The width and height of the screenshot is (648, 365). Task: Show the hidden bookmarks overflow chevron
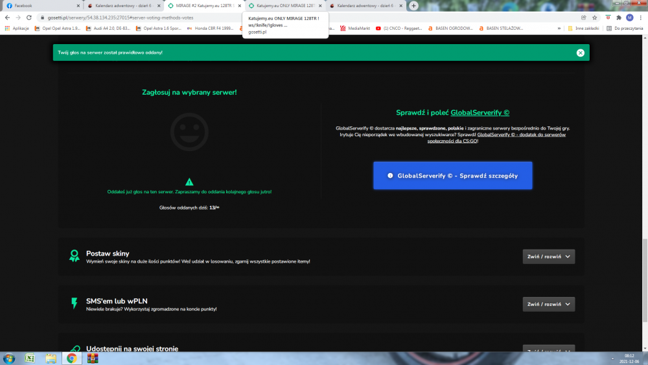(x=559, y=29)
